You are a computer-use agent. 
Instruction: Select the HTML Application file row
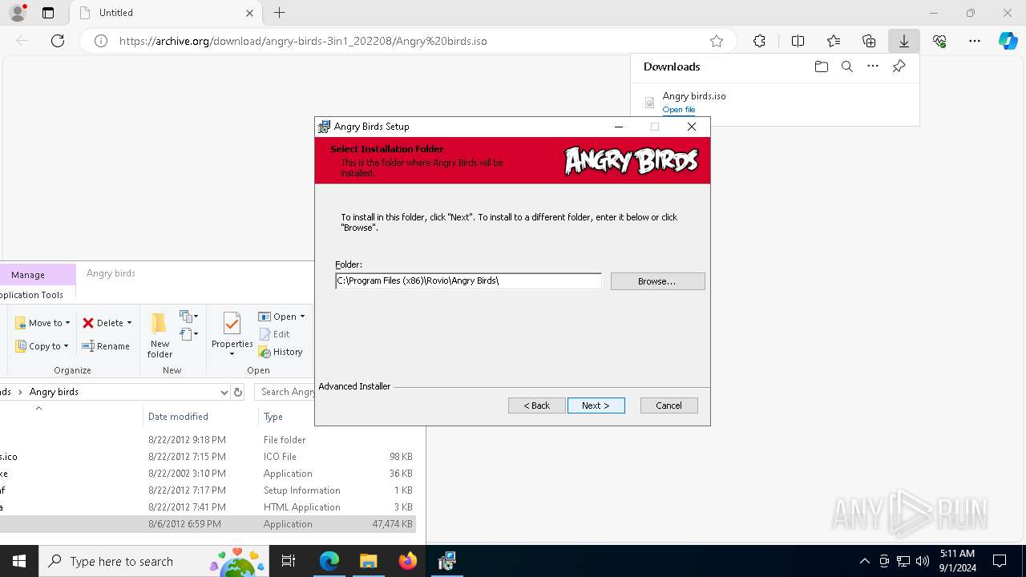[x=208, y=507]
